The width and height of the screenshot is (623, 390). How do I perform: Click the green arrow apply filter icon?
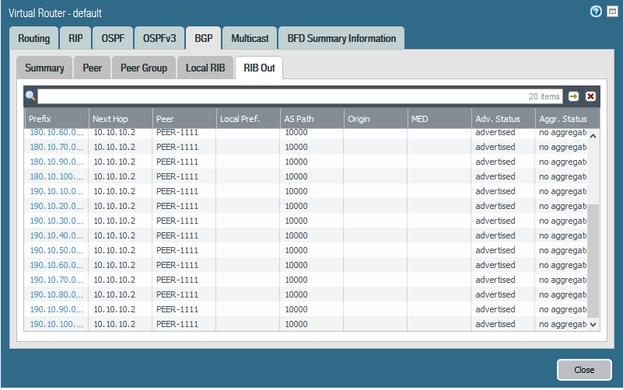pos(573,96)
